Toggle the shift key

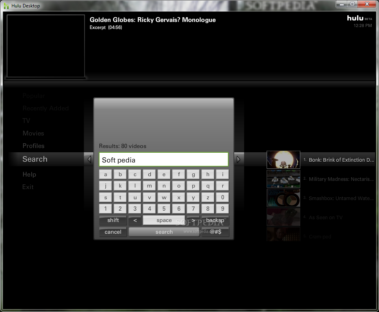(113, 220)
